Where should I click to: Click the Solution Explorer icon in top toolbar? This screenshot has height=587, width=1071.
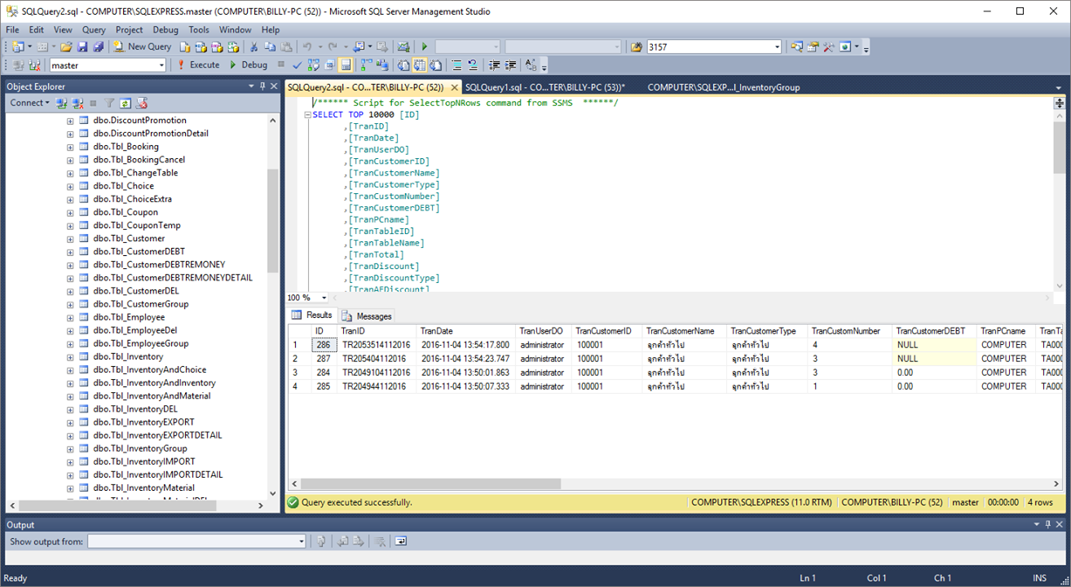(797, 47)
